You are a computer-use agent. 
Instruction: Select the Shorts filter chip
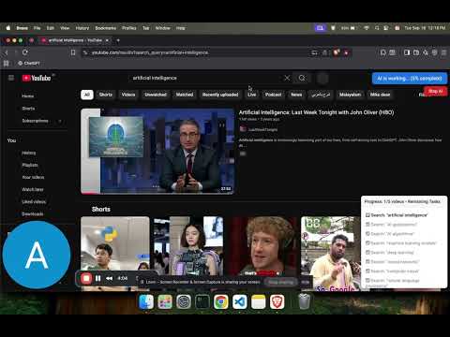(x=106, y=95)
